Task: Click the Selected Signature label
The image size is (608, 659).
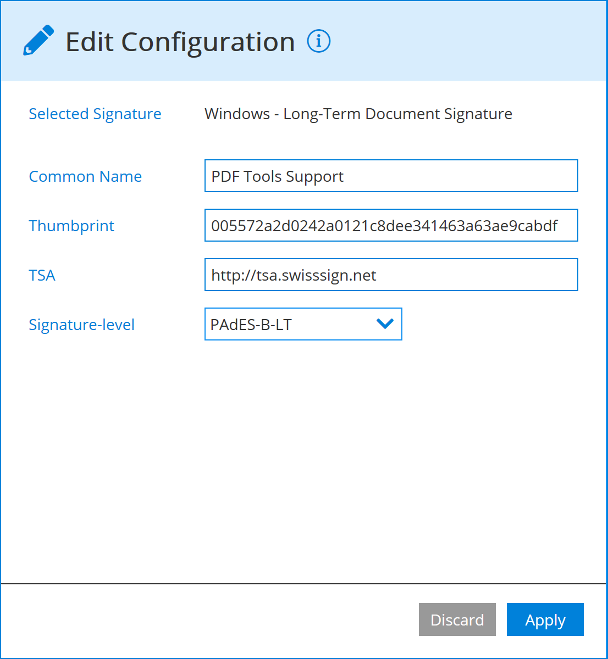Action: click(x=95, y=114)
